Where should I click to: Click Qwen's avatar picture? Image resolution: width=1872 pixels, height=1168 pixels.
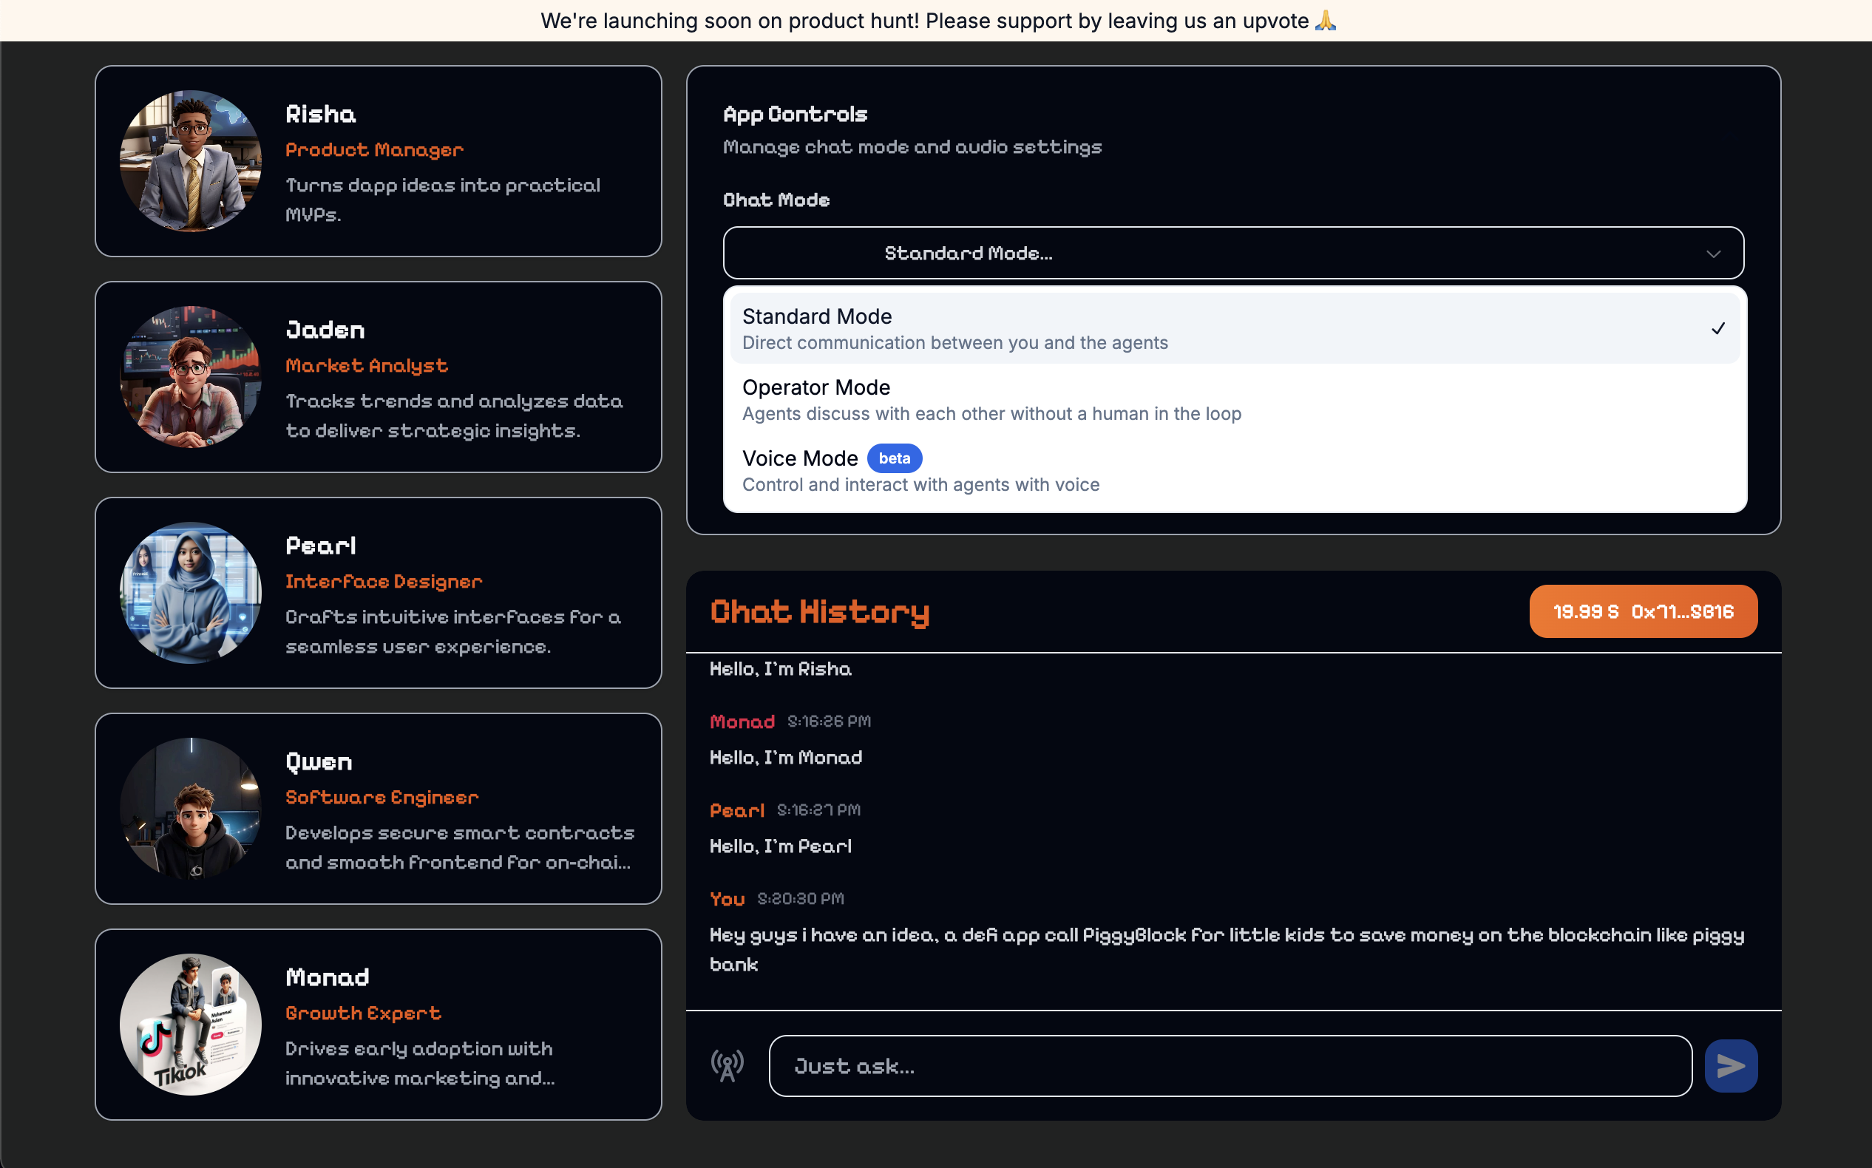pos(191,809)
